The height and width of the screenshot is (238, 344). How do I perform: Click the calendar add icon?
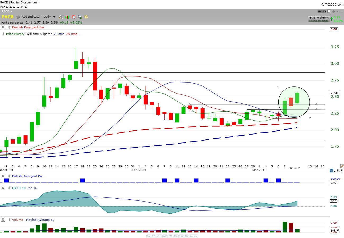tap(80, 17)
